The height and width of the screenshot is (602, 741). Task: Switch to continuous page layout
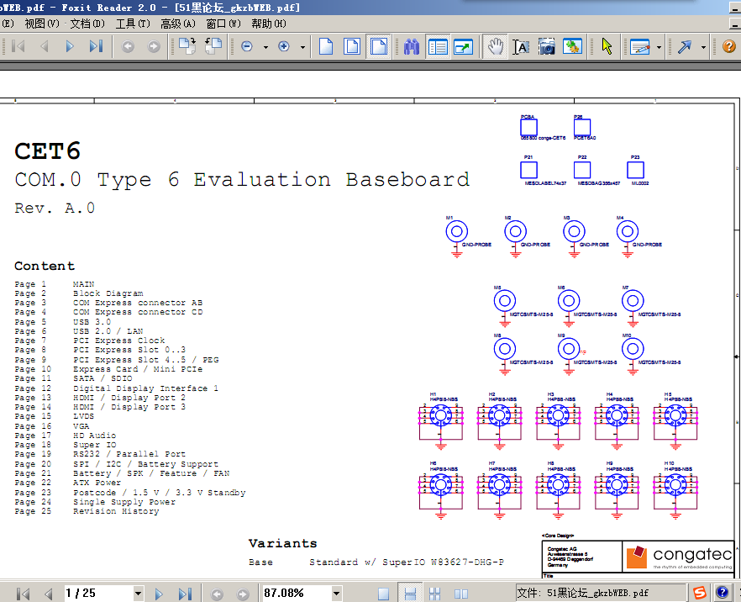[x=410, y=594]
